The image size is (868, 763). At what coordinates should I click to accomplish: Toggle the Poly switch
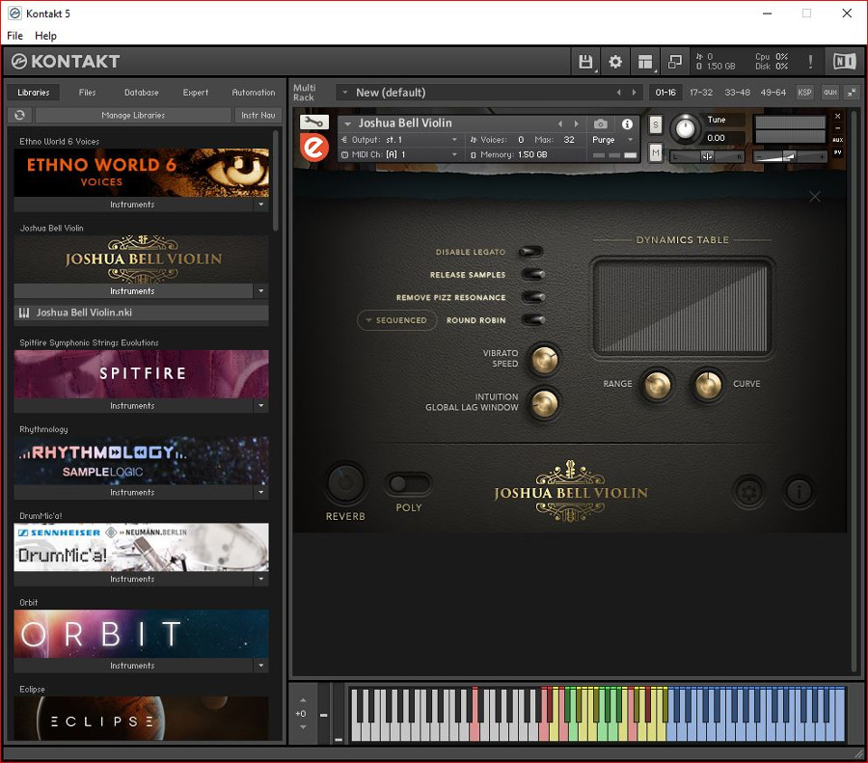[409, 483]
